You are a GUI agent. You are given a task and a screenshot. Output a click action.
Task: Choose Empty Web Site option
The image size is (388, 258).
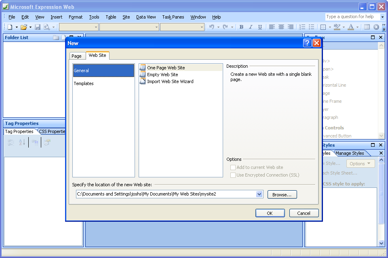click(162, 75)
